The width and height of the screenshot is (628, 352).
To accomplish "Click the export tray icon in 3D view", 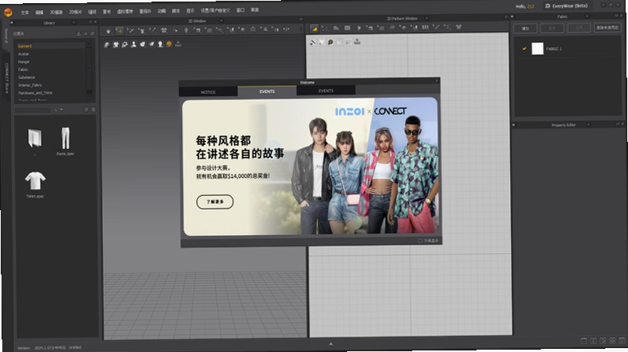I will tap(178, 44).
